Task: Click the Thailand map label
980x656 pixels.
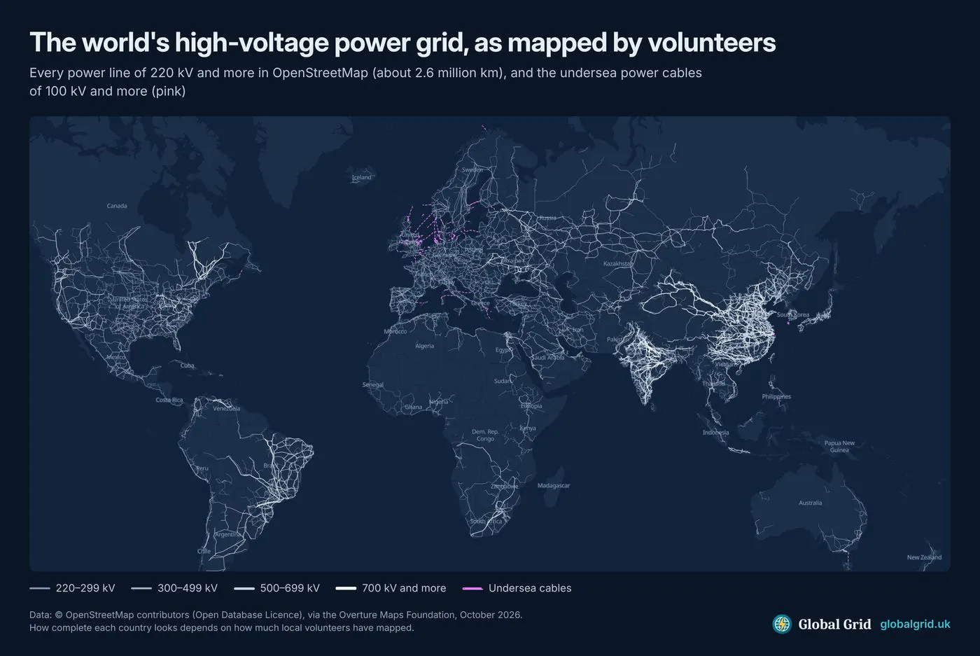Action: point(714,384)
